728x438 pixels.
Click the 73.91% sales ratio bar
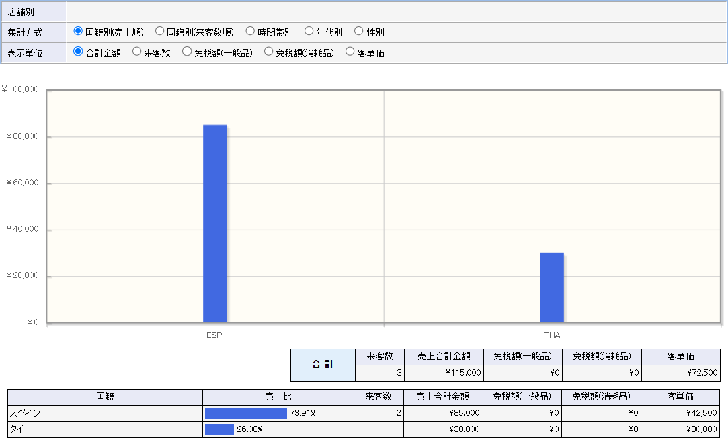(245, 413)
